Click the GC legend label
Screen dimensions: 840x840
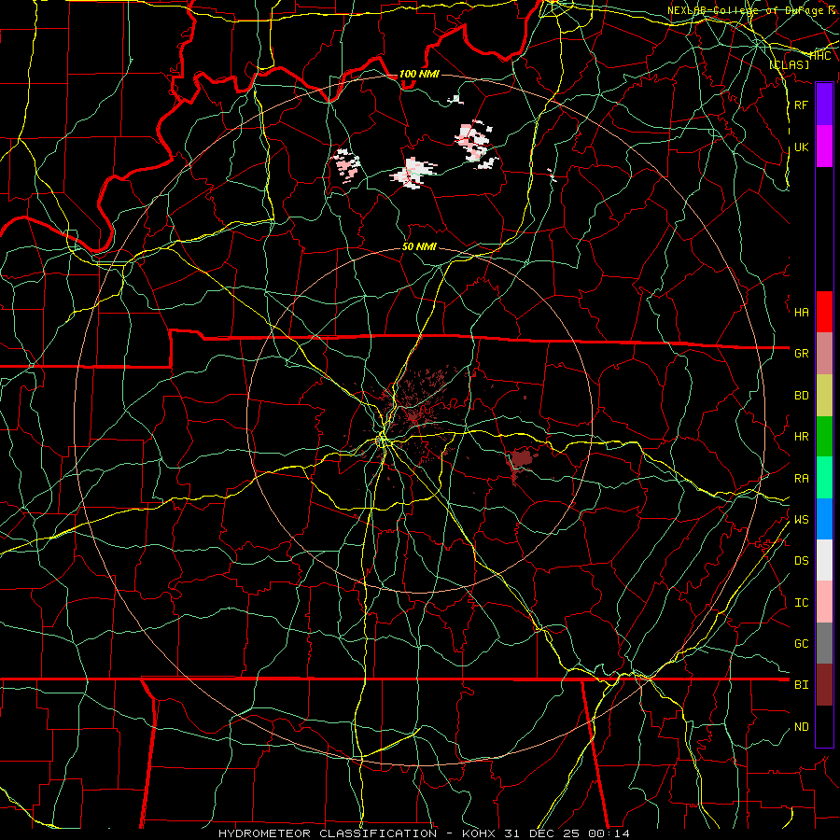(801, 644)
